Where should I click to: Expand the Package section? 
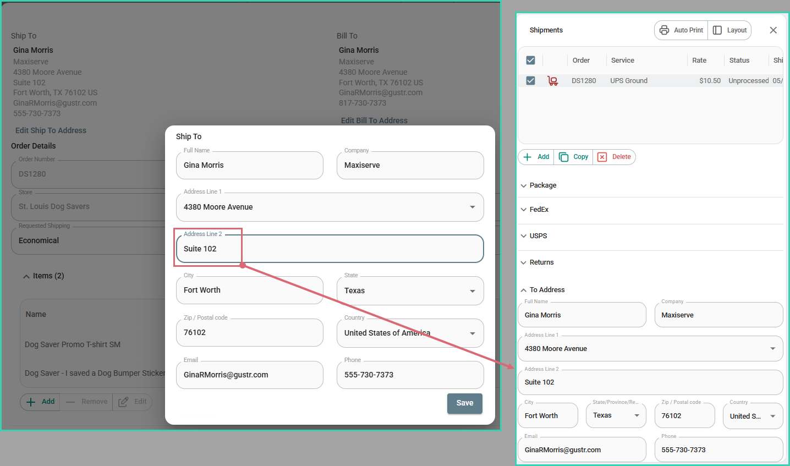542,185
